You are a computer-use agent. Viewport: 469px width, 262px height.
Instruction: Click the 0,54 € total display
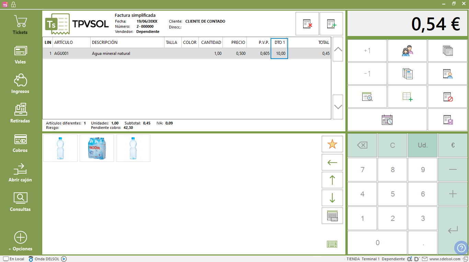coord(408,23)
